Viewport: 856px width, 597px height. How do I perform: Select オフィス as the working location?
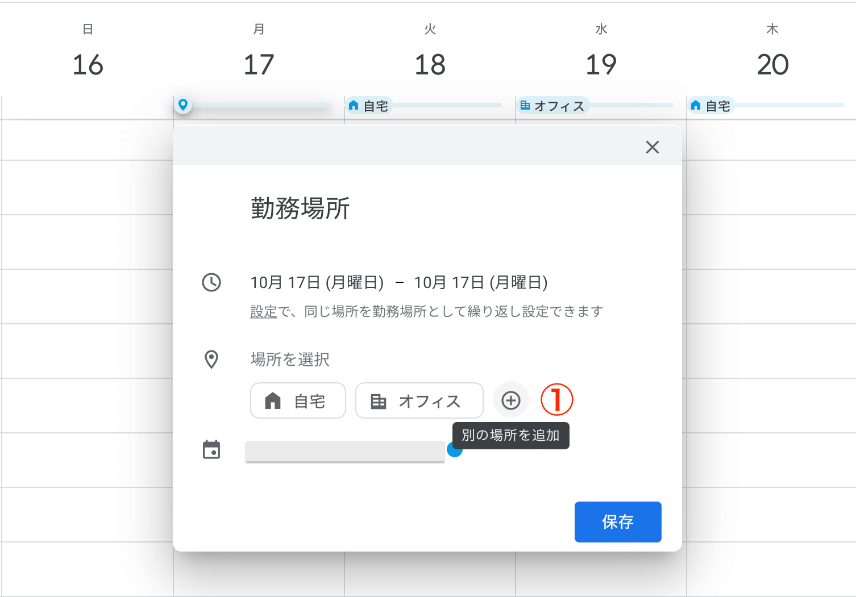tap(419, 400)
